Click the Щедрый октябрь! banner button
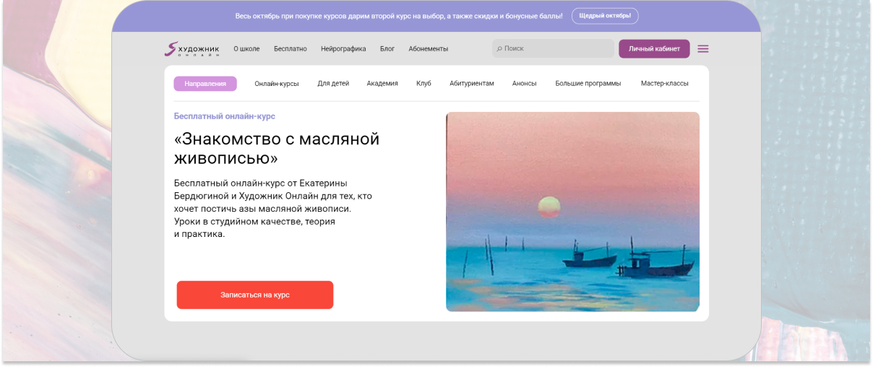 coord(605,16)
